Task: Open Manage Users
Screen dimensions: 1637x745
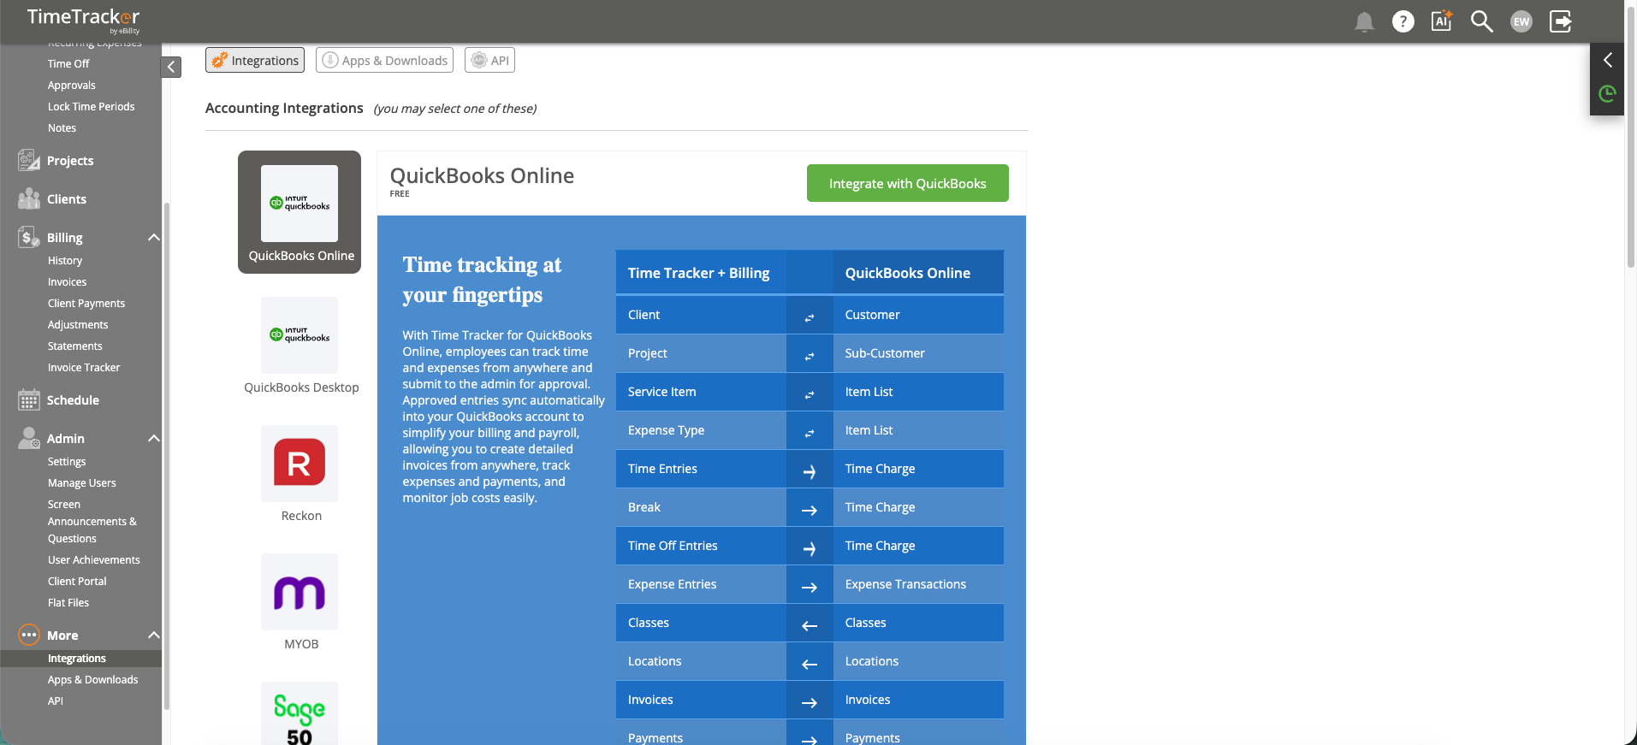Action: (x=82, y=483)
